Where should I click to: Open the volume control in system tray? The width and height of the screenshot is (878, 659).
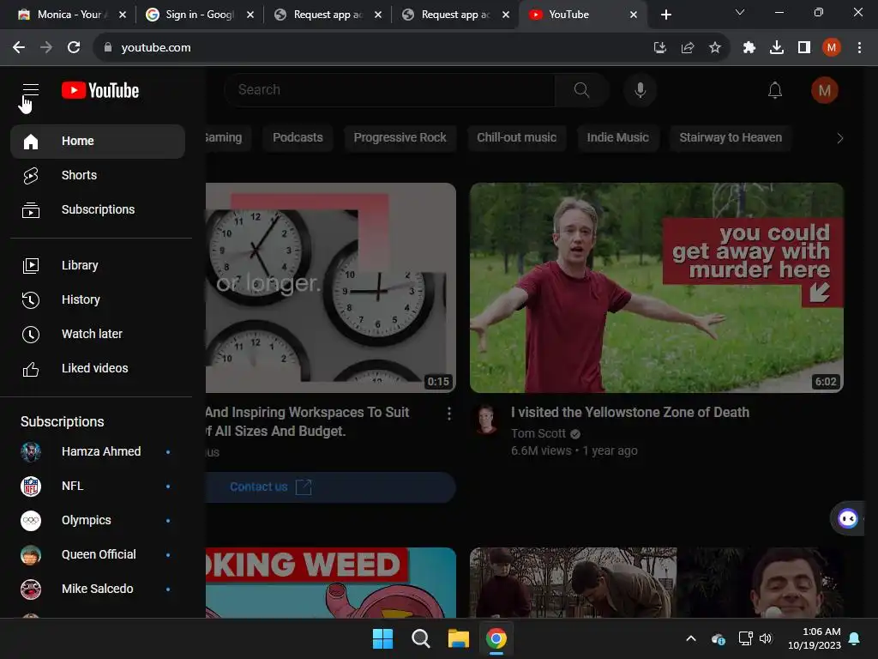click(766, 638)
